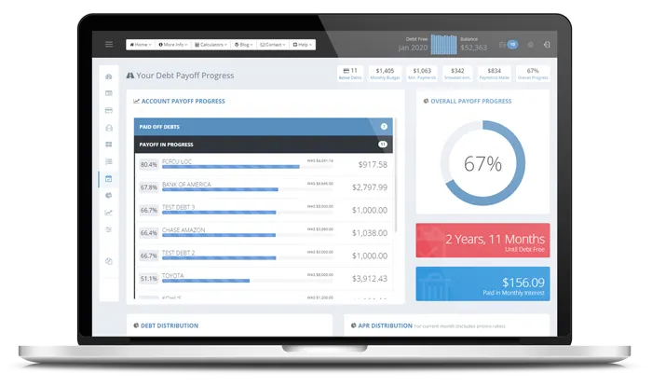Click the 2 Years, 11 Months tile

pos(482,240)
